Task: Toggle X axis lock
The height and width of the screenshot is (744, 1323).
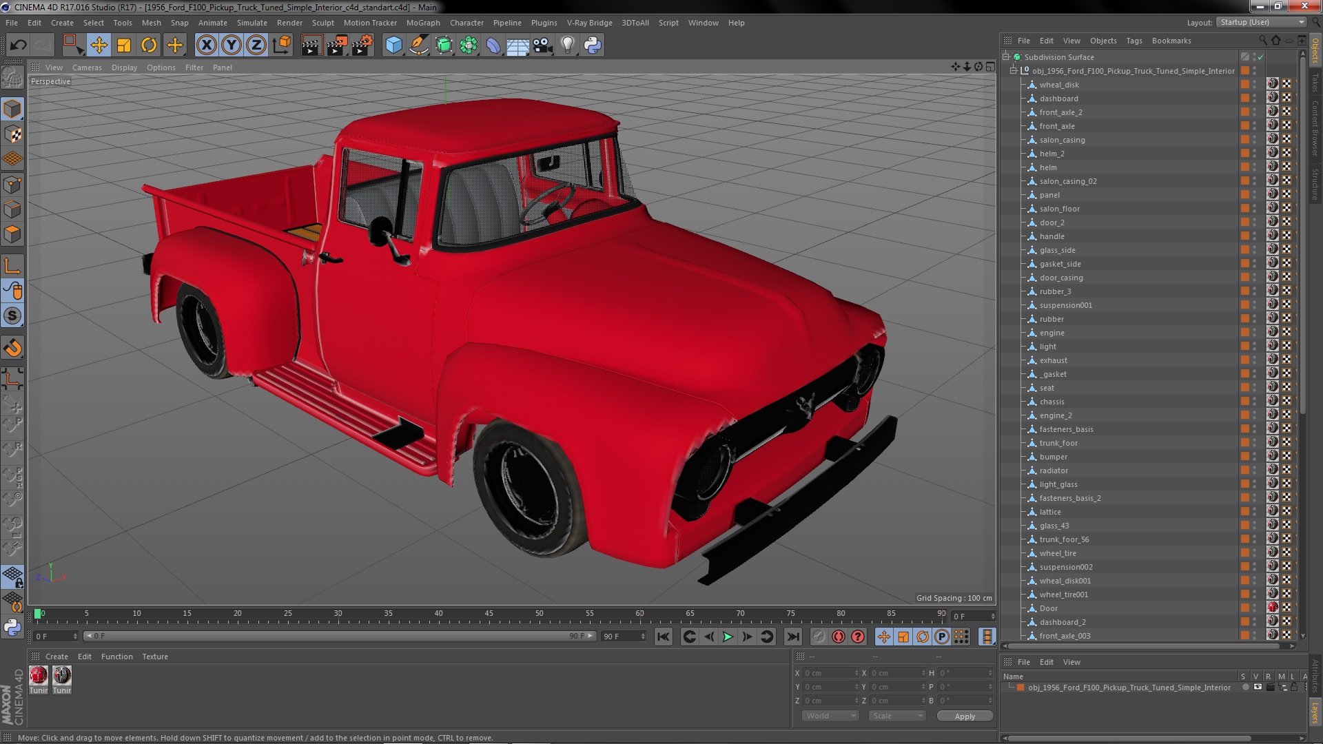Action: [x=206, y=45]
